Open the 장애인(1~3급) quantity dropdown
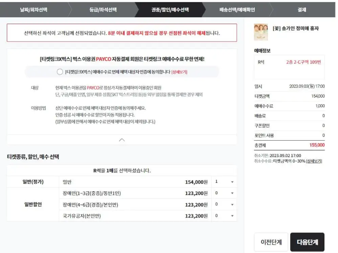 point(225,193)
